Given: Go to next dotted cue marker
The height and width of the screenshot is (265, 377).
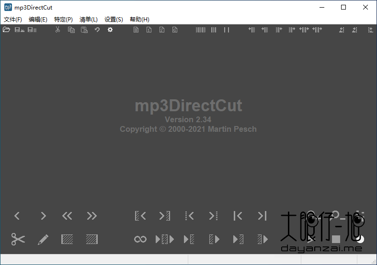Looking at the screenshot, I should pos(213,216).
